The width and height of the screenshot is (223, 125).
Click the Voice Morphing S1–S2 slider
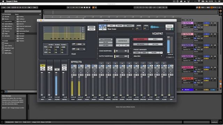coord(121,51)
